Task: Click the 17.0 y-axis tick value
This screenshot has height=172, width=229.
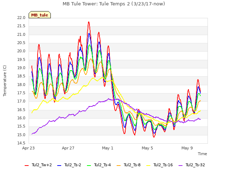Action: [x=21, y=101]
